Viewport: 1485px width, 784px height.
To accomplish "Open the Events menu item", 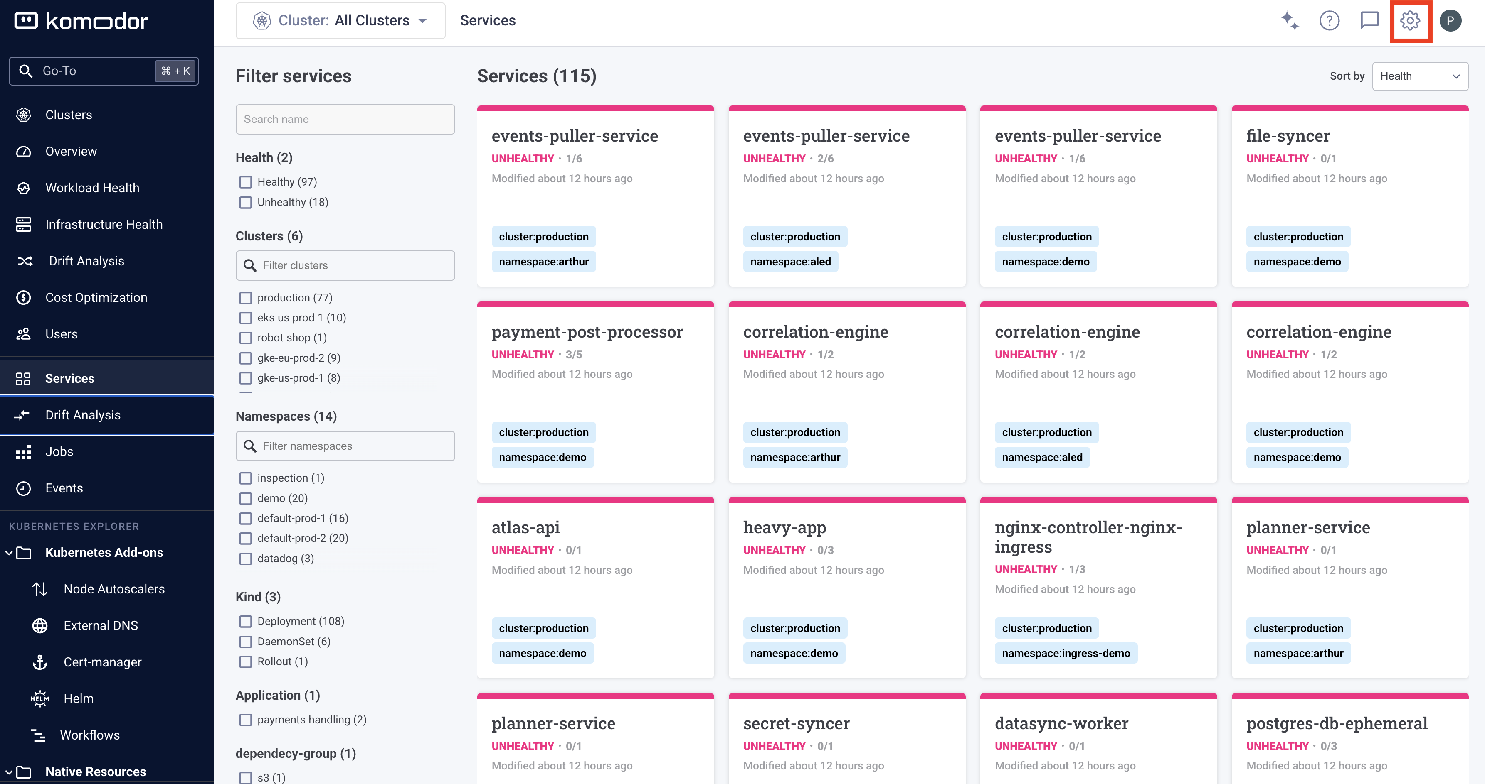I will [107, 488].
